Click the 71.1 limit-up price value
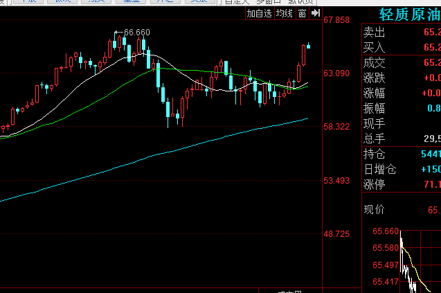The height and width of the screenshot is (293, 441). pos(432,184)
